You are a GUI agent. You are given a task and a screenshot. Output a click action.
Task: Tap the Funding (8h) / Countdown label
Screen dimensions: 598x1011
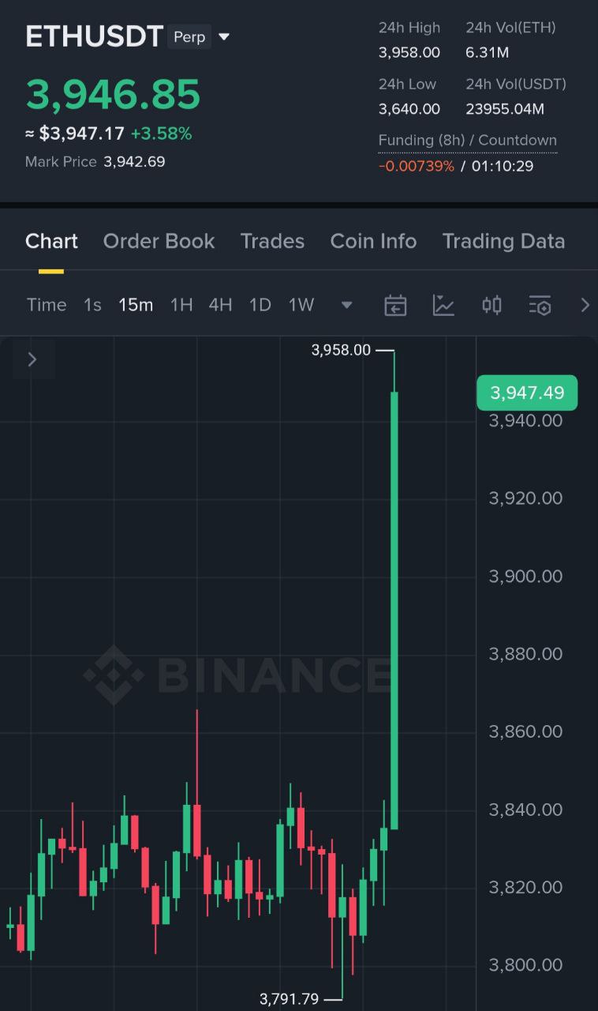(467, 141)
